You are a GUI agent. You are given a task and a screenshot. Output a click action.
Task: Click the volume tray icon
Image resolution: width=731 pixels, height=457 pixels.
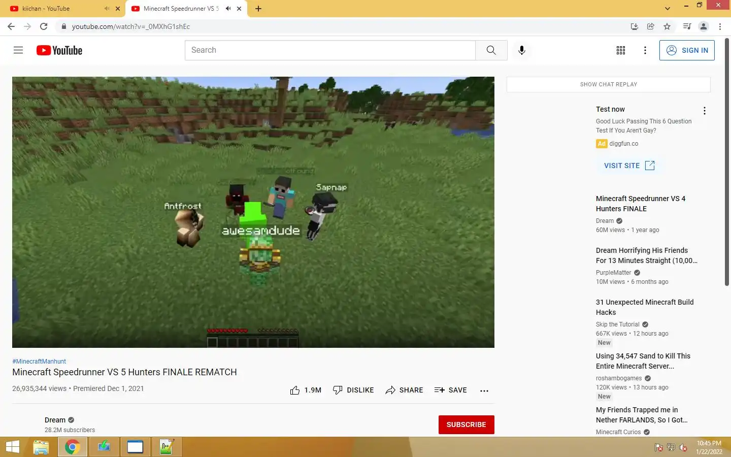tap(683, 447)
